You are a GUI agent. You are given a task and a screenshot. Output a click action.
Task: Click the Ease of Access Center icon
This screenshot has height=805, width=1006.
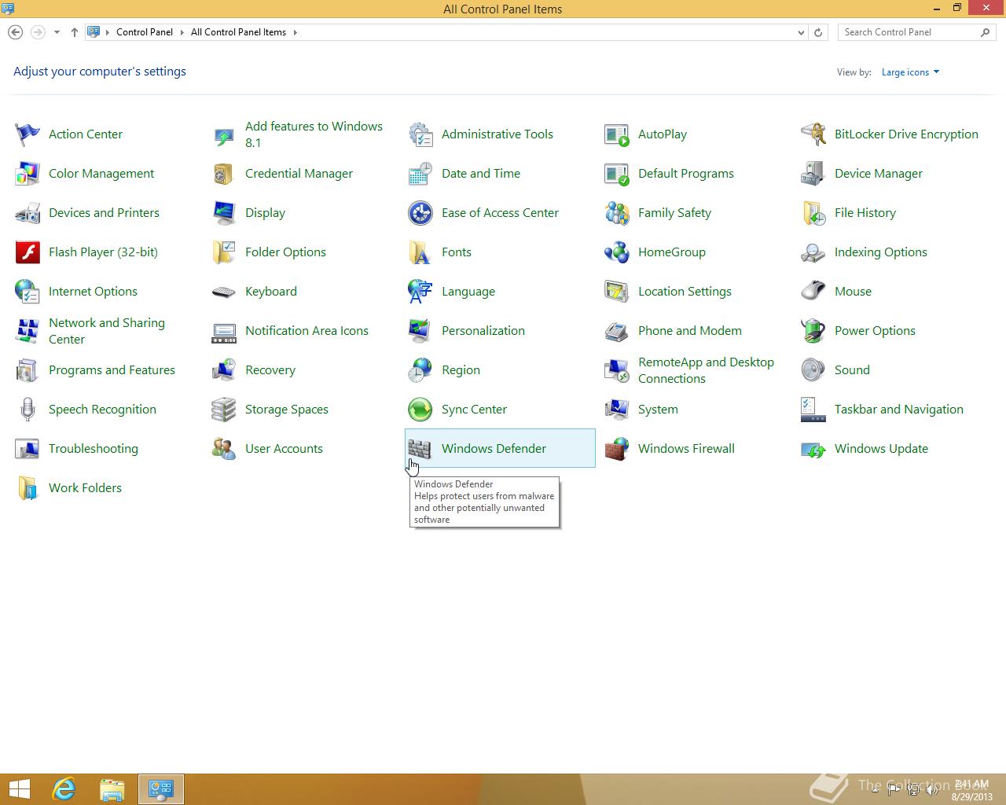[420, 213]
